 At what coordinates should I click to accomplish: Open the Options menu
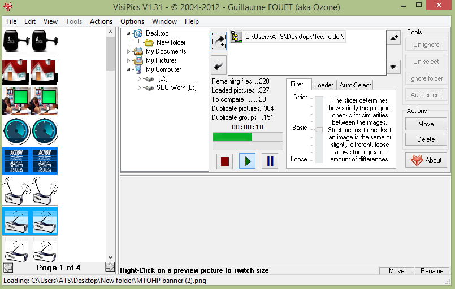(132, 21)
